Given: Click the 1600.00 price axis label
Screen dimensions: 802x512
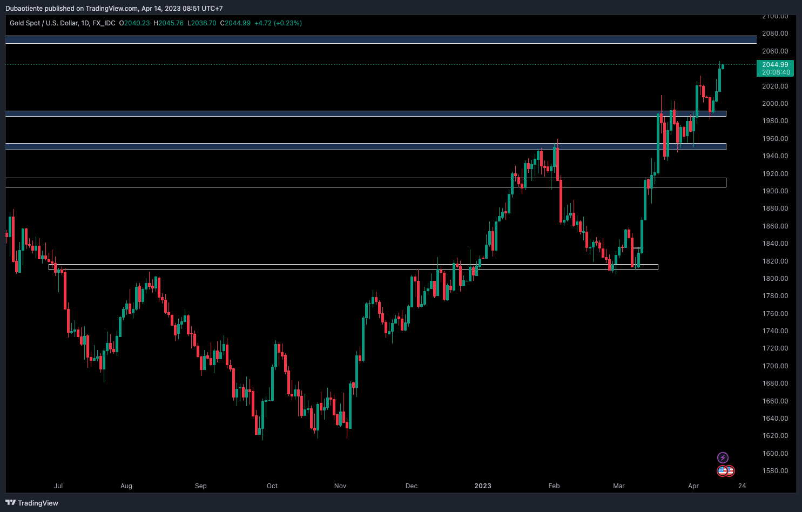Looking at the screenshot, I should click(x=775, y=454).
